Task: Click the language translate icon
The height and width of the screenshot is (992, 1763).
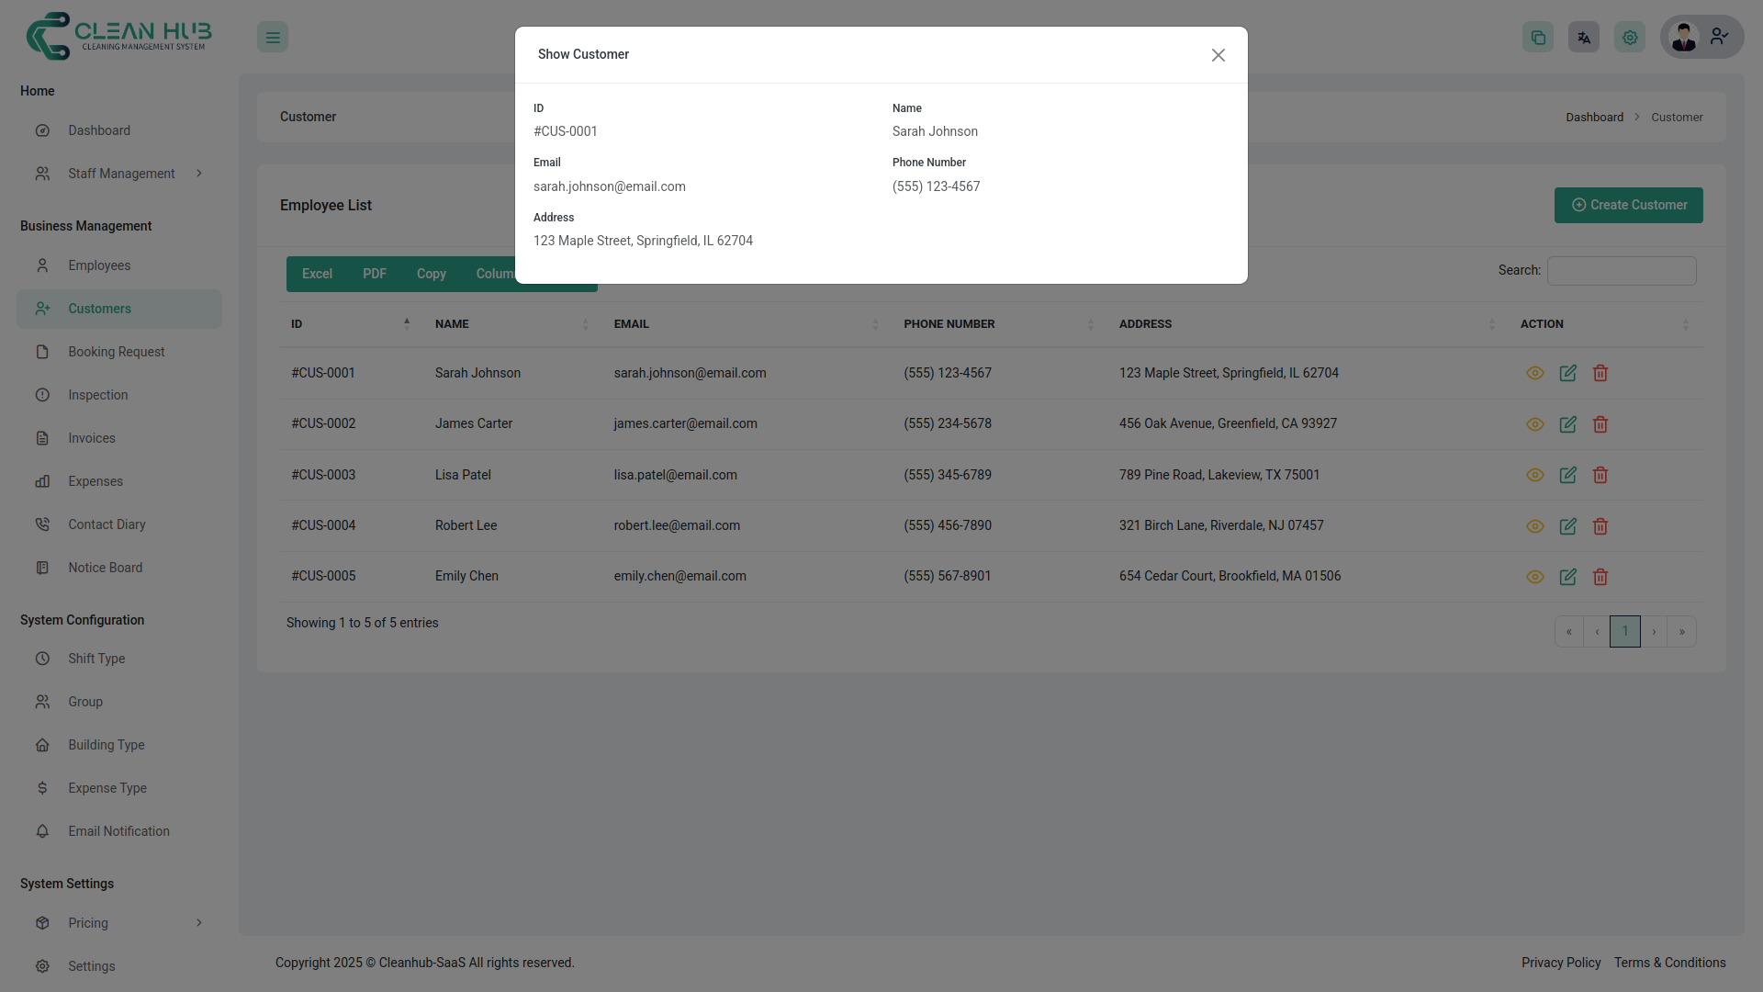Action: [1583, 38]
